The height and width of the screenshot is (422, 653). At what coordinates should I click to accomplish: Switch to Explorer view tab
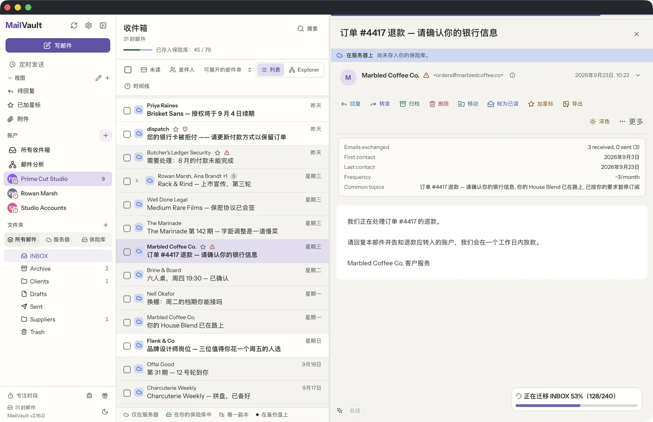(304, 70)
